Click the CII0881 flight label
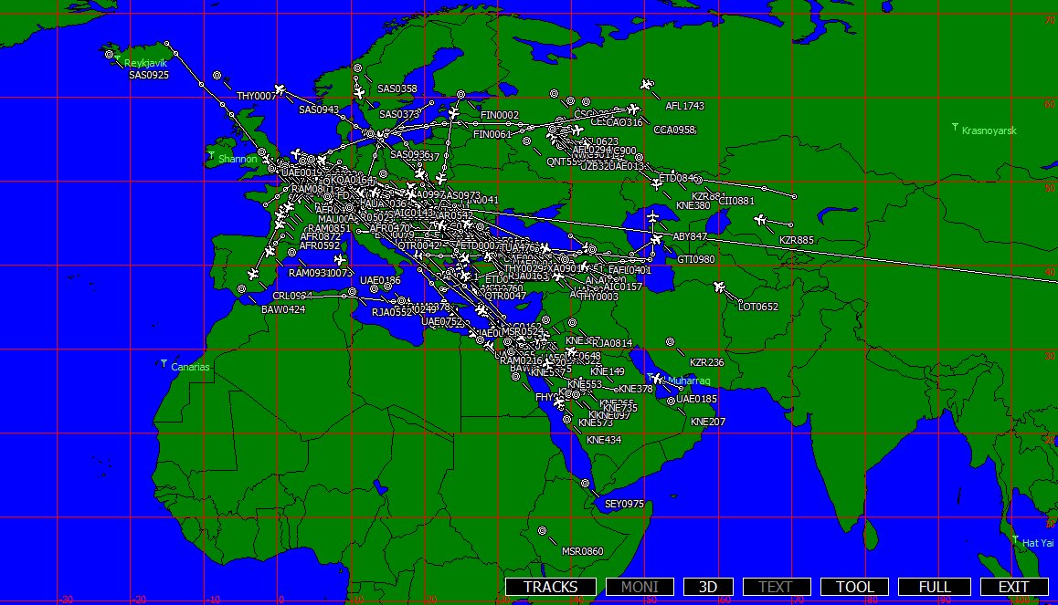Image resolution: width=1058 pixels, height=605 pixels. tap(736, 201)
